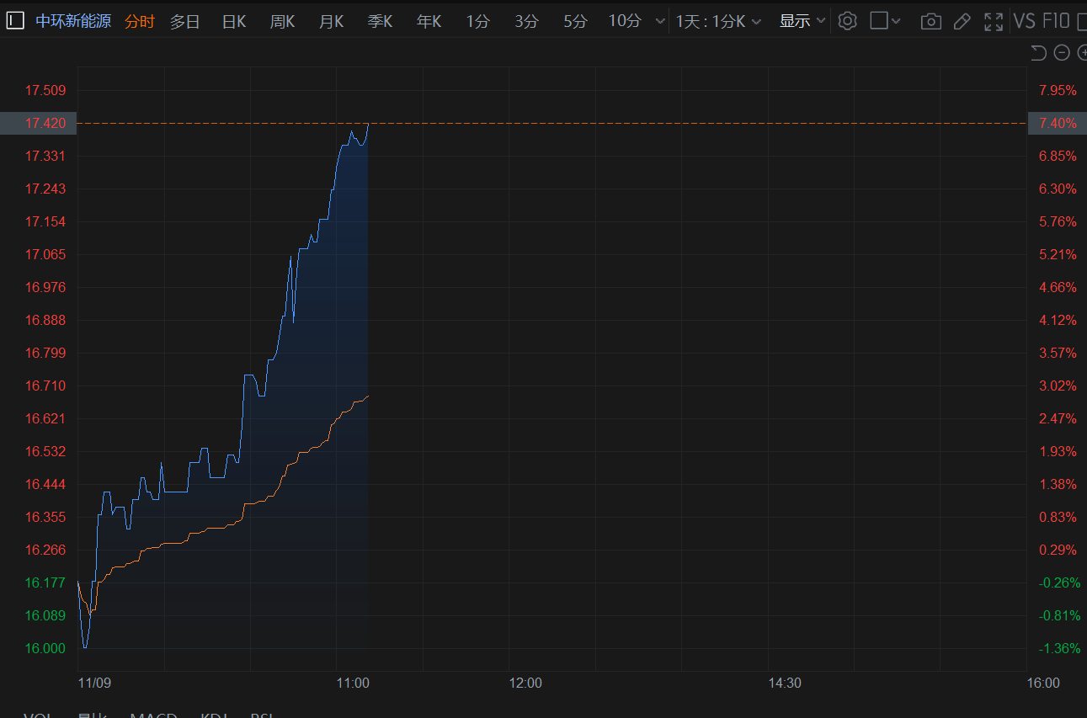1087x718 pixels.
Task: Take a chart screenshot with camera icon
Action: click(930, 21)
